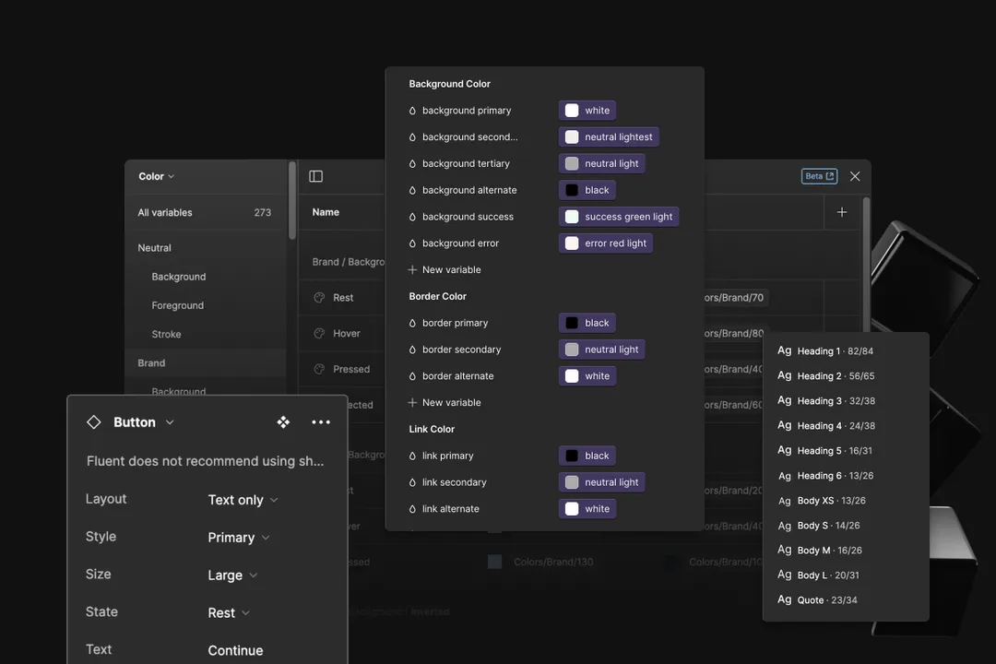Click error red light swatch chip
The image size is (996, 664).
point(605,243)
